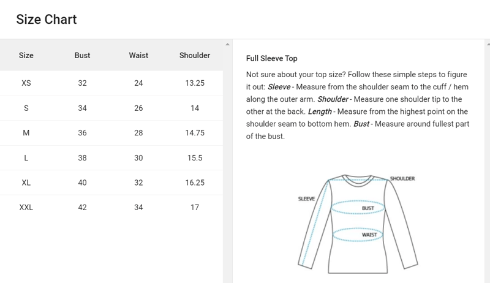490x283 pixels.
Task: Select shoulder value 15.5 in L row
Action: click(x=195, y=158)
